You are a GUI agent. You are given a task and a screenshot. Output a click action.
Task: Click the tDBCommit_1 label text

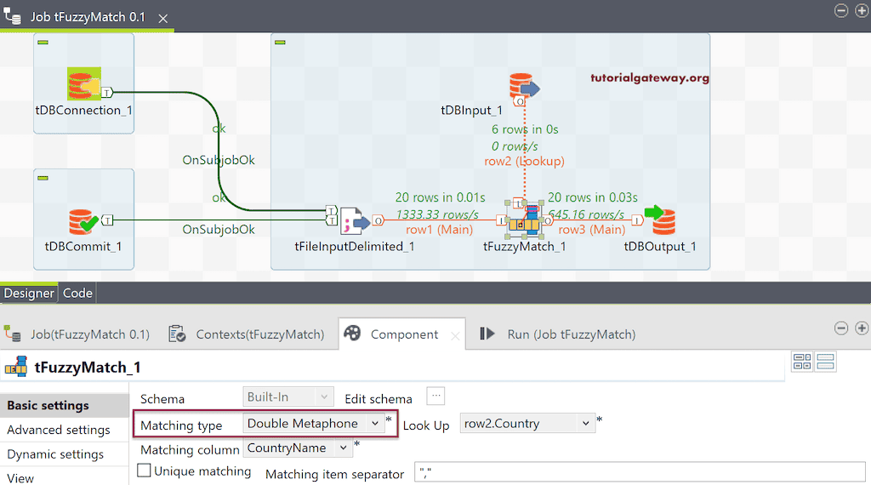click(x=83, y=246)
